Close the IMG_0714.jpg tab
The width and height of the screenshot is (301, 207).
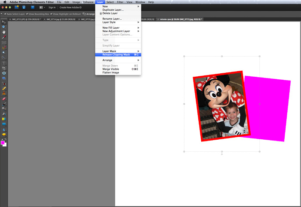pyautogui.click(x=45, y=19)
